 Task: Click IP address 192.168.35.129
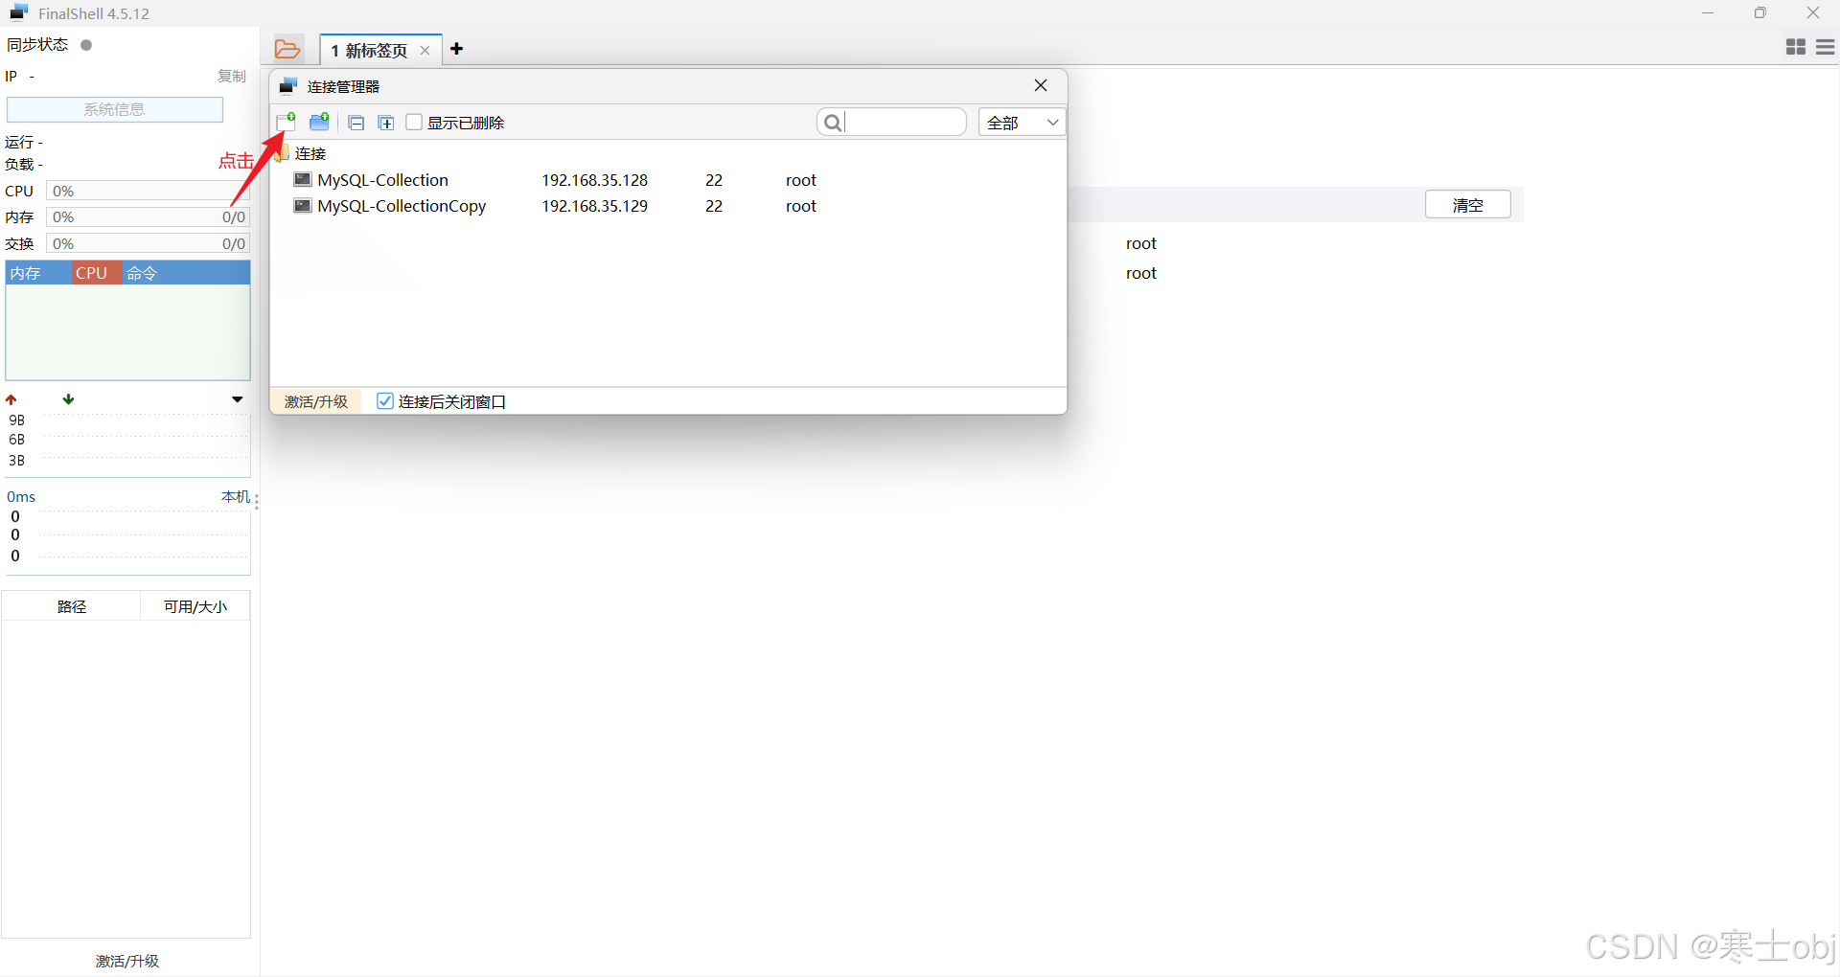594,206
